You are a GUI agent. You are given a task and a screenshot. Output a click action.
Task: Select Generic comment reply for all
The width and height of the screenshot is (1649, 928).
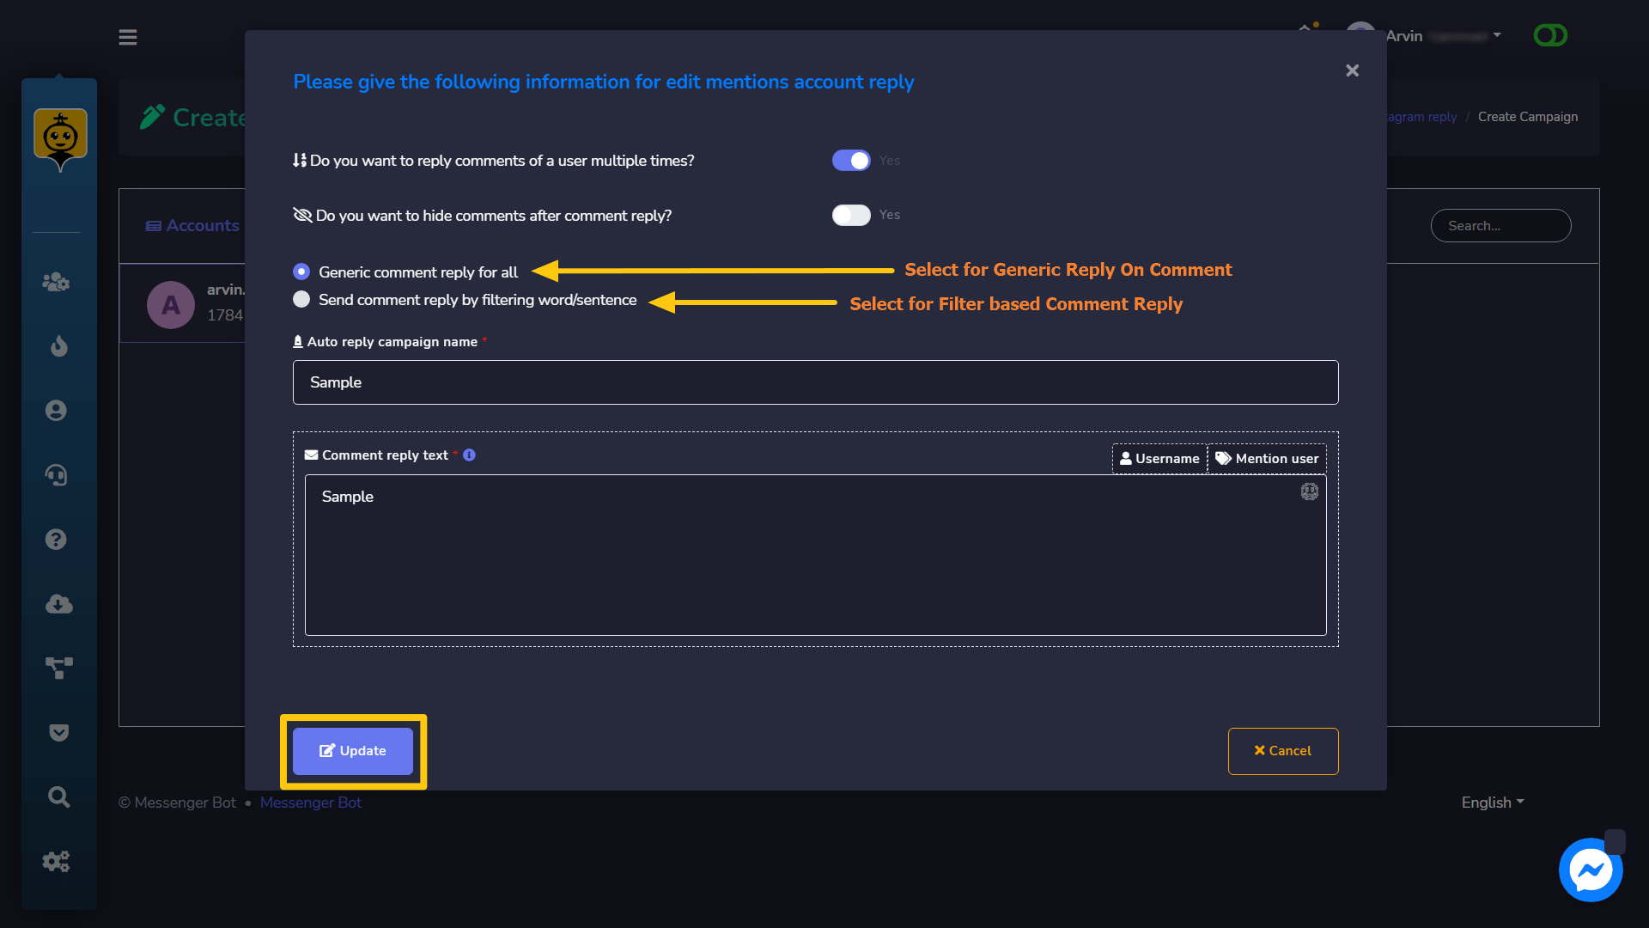301,271
